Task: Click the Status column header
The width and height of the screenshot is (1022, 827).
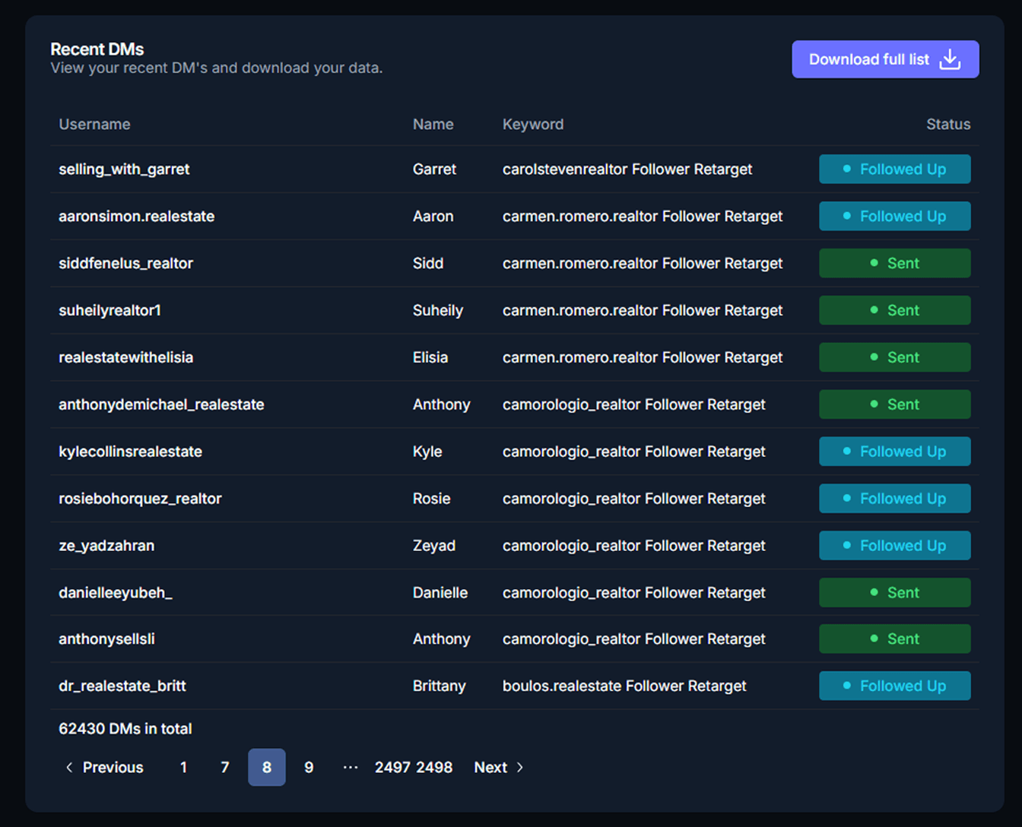Action: (x=947, y=125)
